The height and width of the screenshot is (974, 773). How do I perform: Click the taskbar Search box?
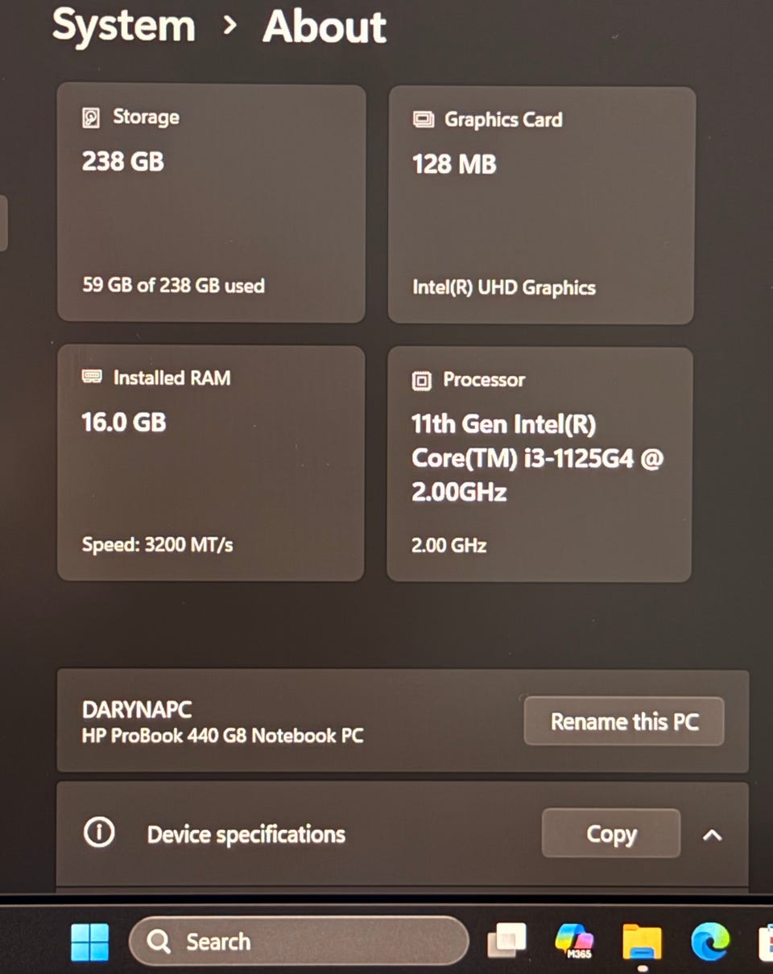pyautogui.click(x=298, y=941)
